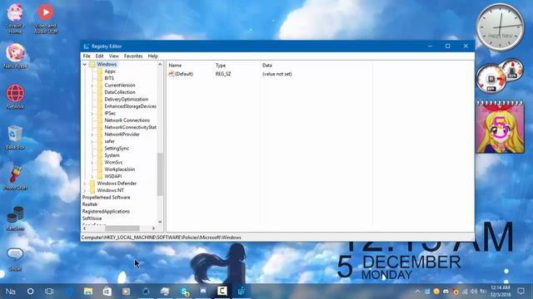Screen dimensions: 533x299
Task: Open Windows Store from taskbar
Action: coord(107,292)
